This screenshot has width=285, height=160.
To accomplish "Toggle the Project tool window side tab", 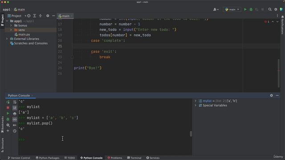I will 2,20.
